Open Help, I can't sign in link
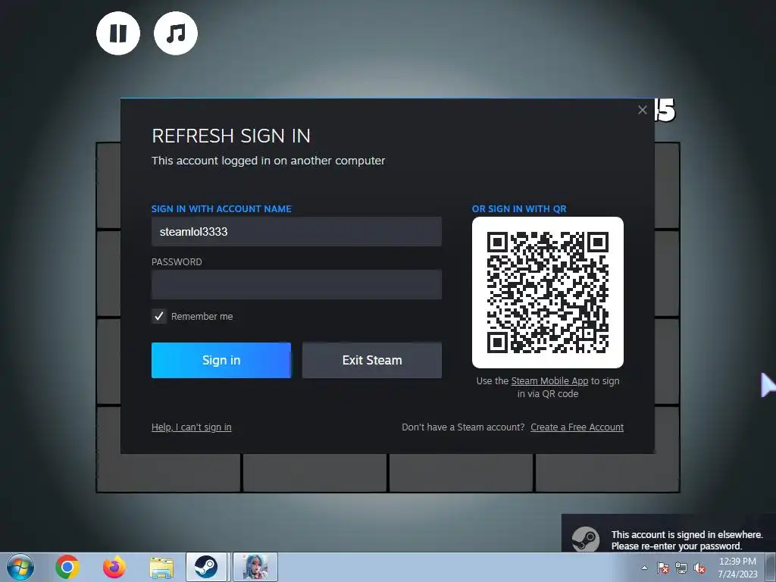 [192, 427]
